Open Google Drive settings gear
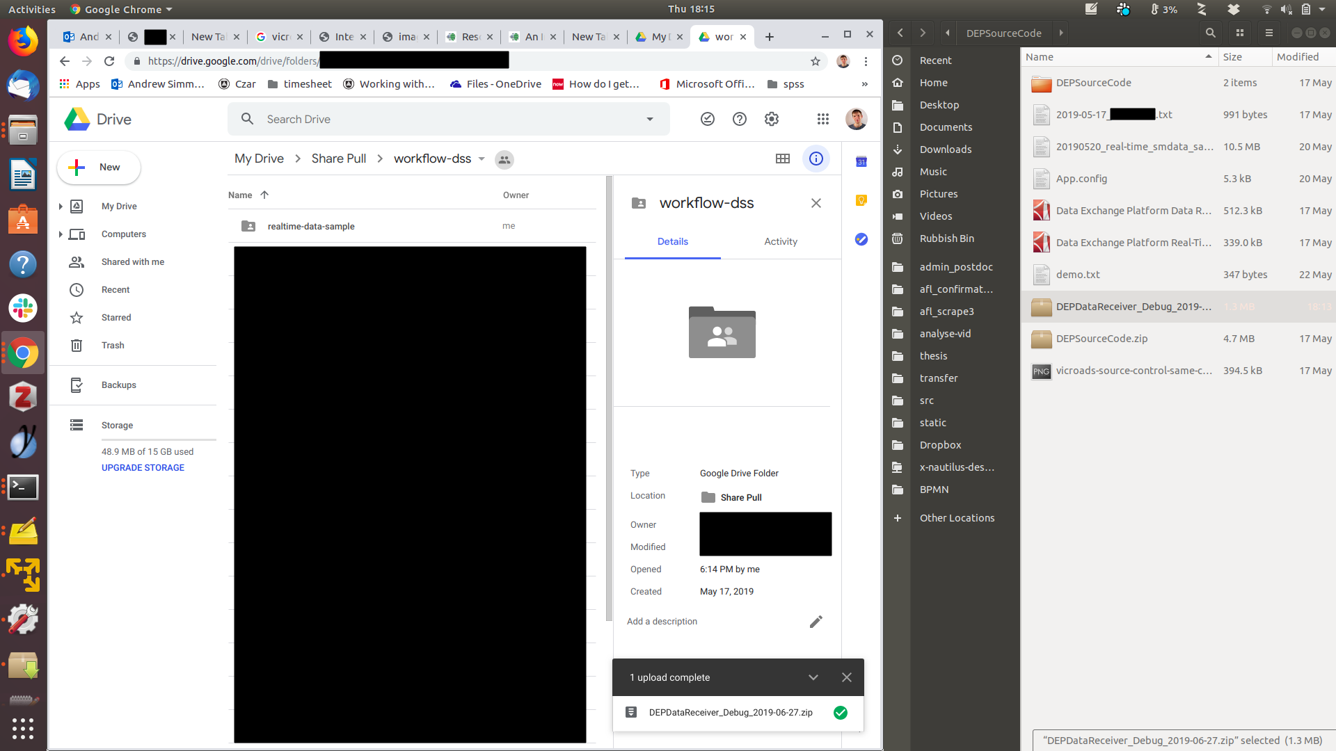Viewport: 1336px width, 751px height. [771, 119]
